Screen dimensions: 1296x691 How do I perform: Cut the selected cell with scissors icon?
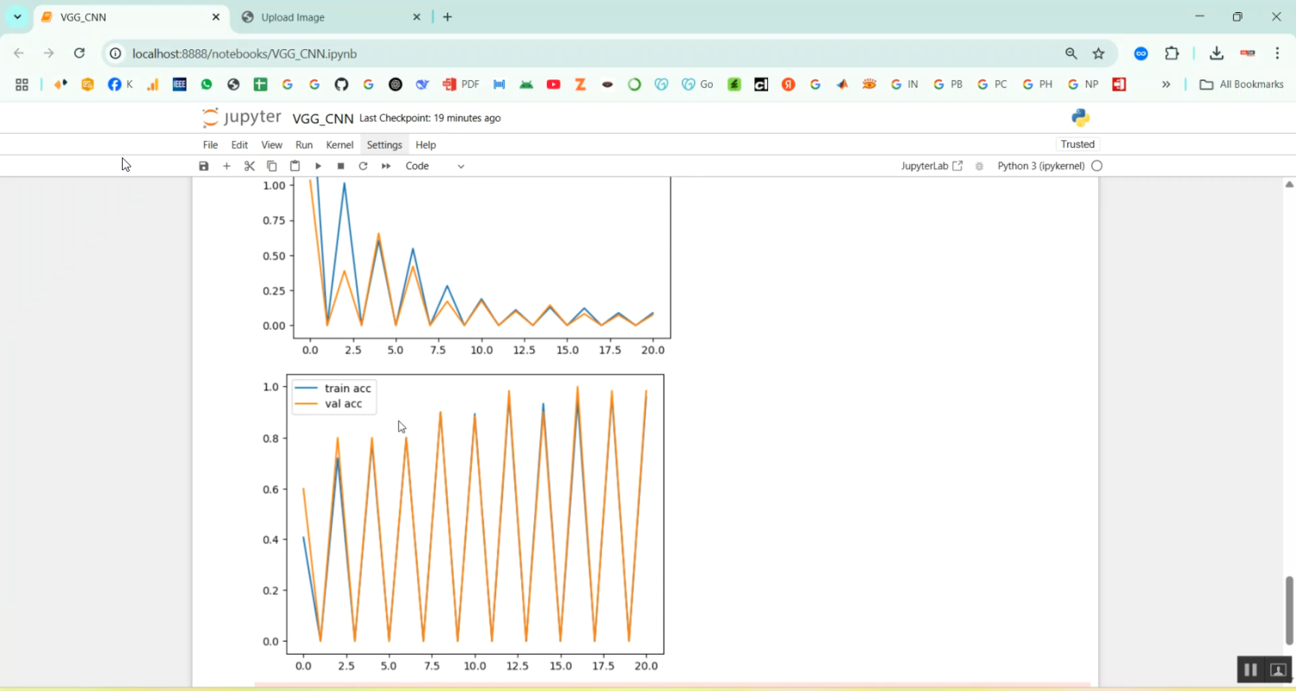click(x=250, y=166)
